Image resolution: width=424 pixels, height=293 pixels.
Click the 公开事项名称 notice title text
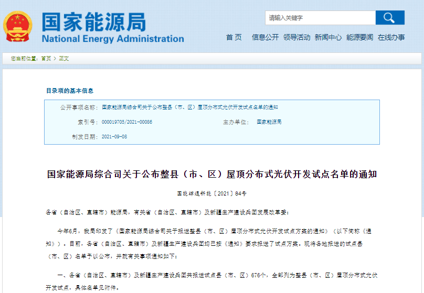(189, 107)
